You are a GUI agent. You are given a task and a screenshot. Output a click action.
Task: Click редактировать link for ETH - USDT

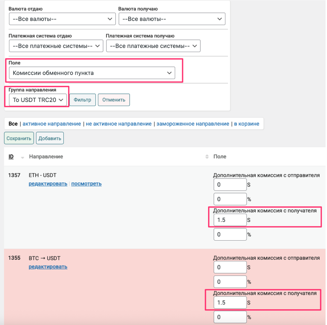coord(48,184)
